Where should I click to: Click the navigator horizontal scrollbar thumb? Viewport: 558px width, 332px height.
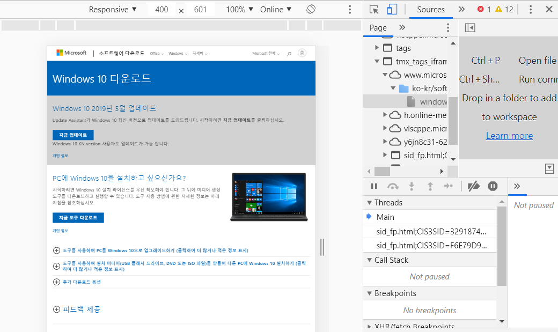[382, 171]
